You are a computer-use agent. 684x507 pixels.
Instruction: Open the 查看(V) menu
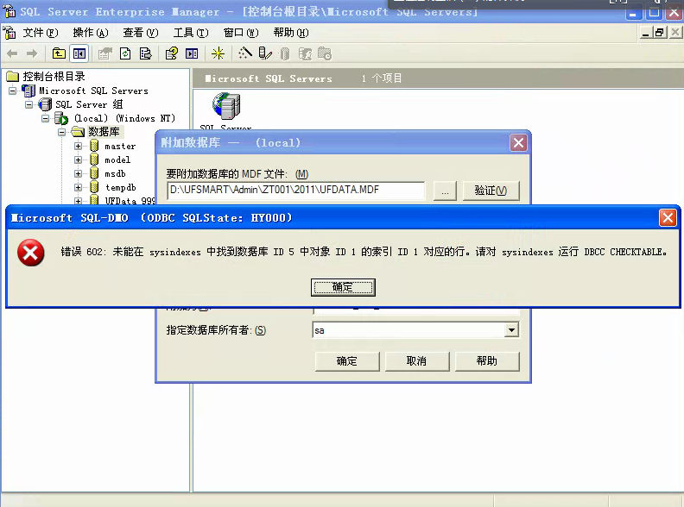click(141, 33)
